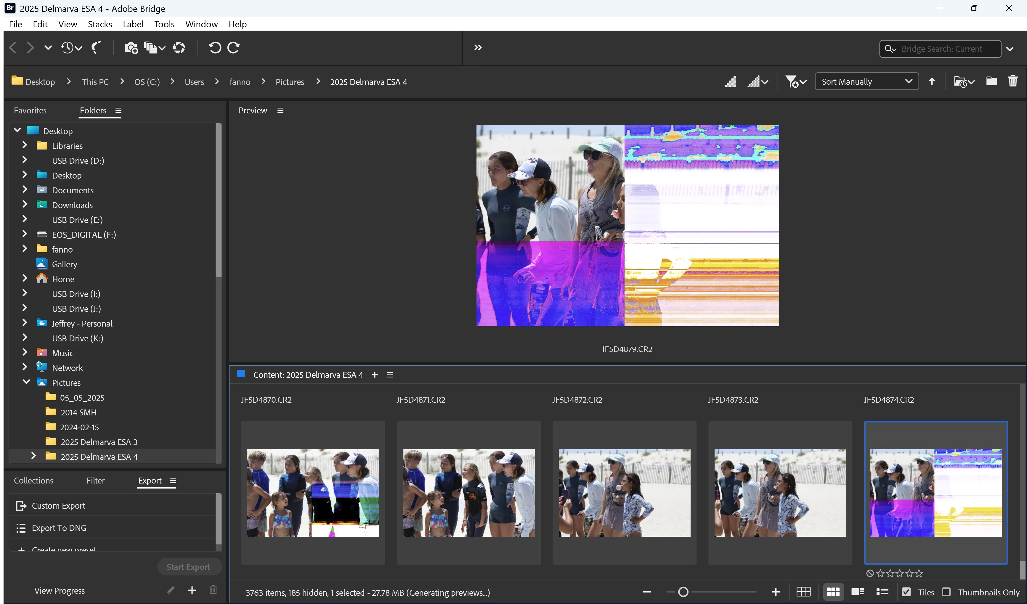Click the Create new folder icon
Image resolution: width=1027 pixels, height=604 pixels.
click(x=991, y=81)
